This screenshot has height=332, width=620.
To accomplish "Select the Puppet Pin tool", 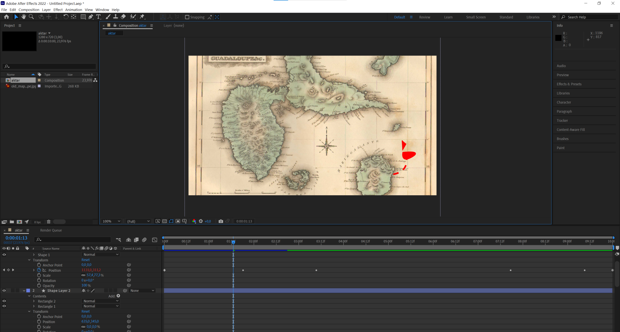I will [142, 17].
